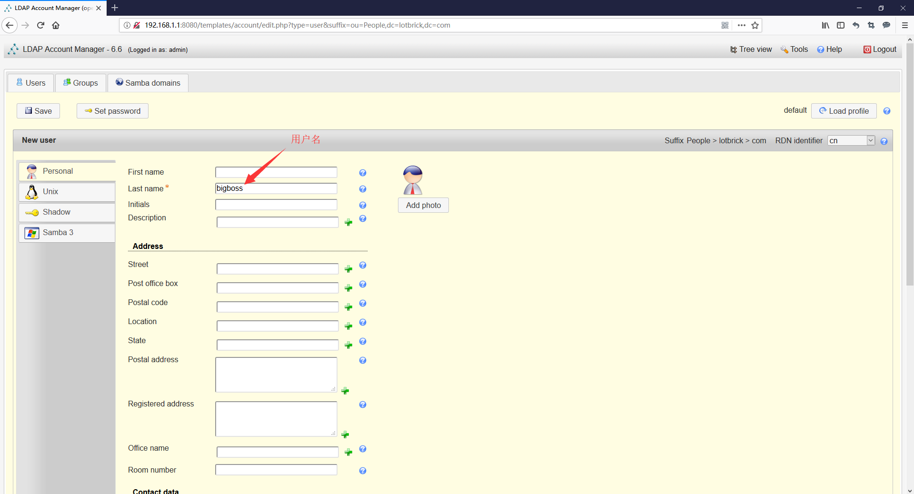This screenshot has width=914, height=494.
Task: Switch to the Samba domains tab
Action: pyautogui.click(x=148, y=83)
